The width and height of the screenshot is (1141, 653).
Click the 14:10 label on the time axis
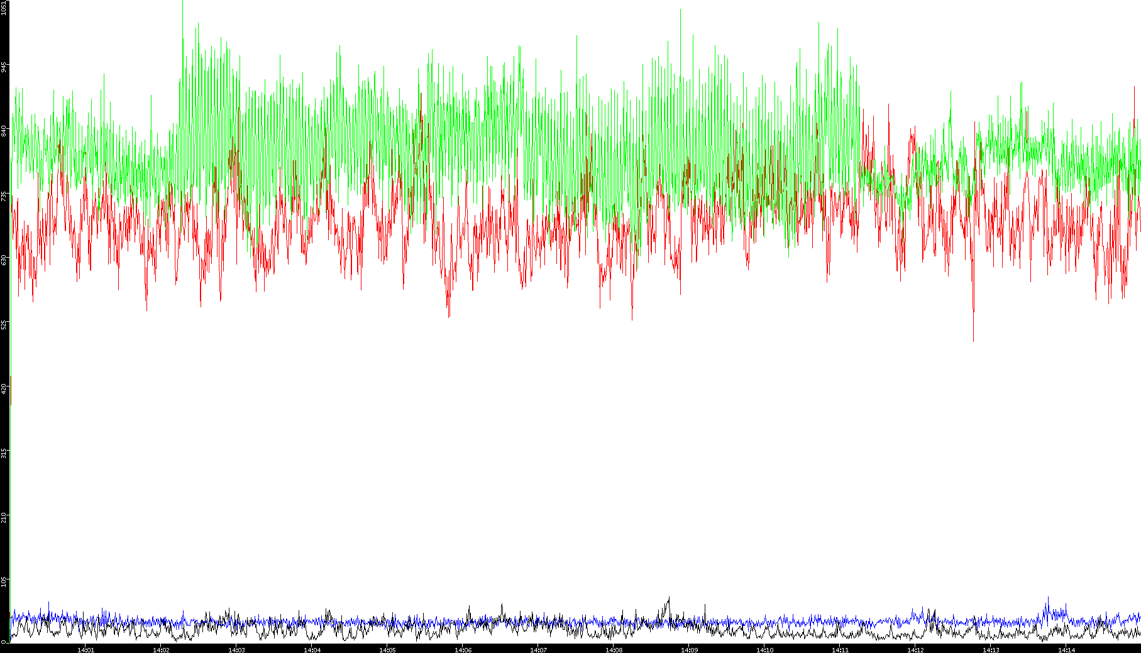coord(764,650)
